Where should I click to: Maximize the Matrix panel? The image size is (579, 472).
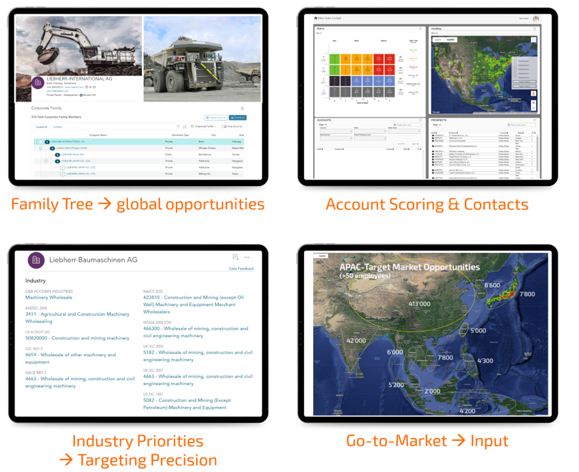[x=420, y=28]
